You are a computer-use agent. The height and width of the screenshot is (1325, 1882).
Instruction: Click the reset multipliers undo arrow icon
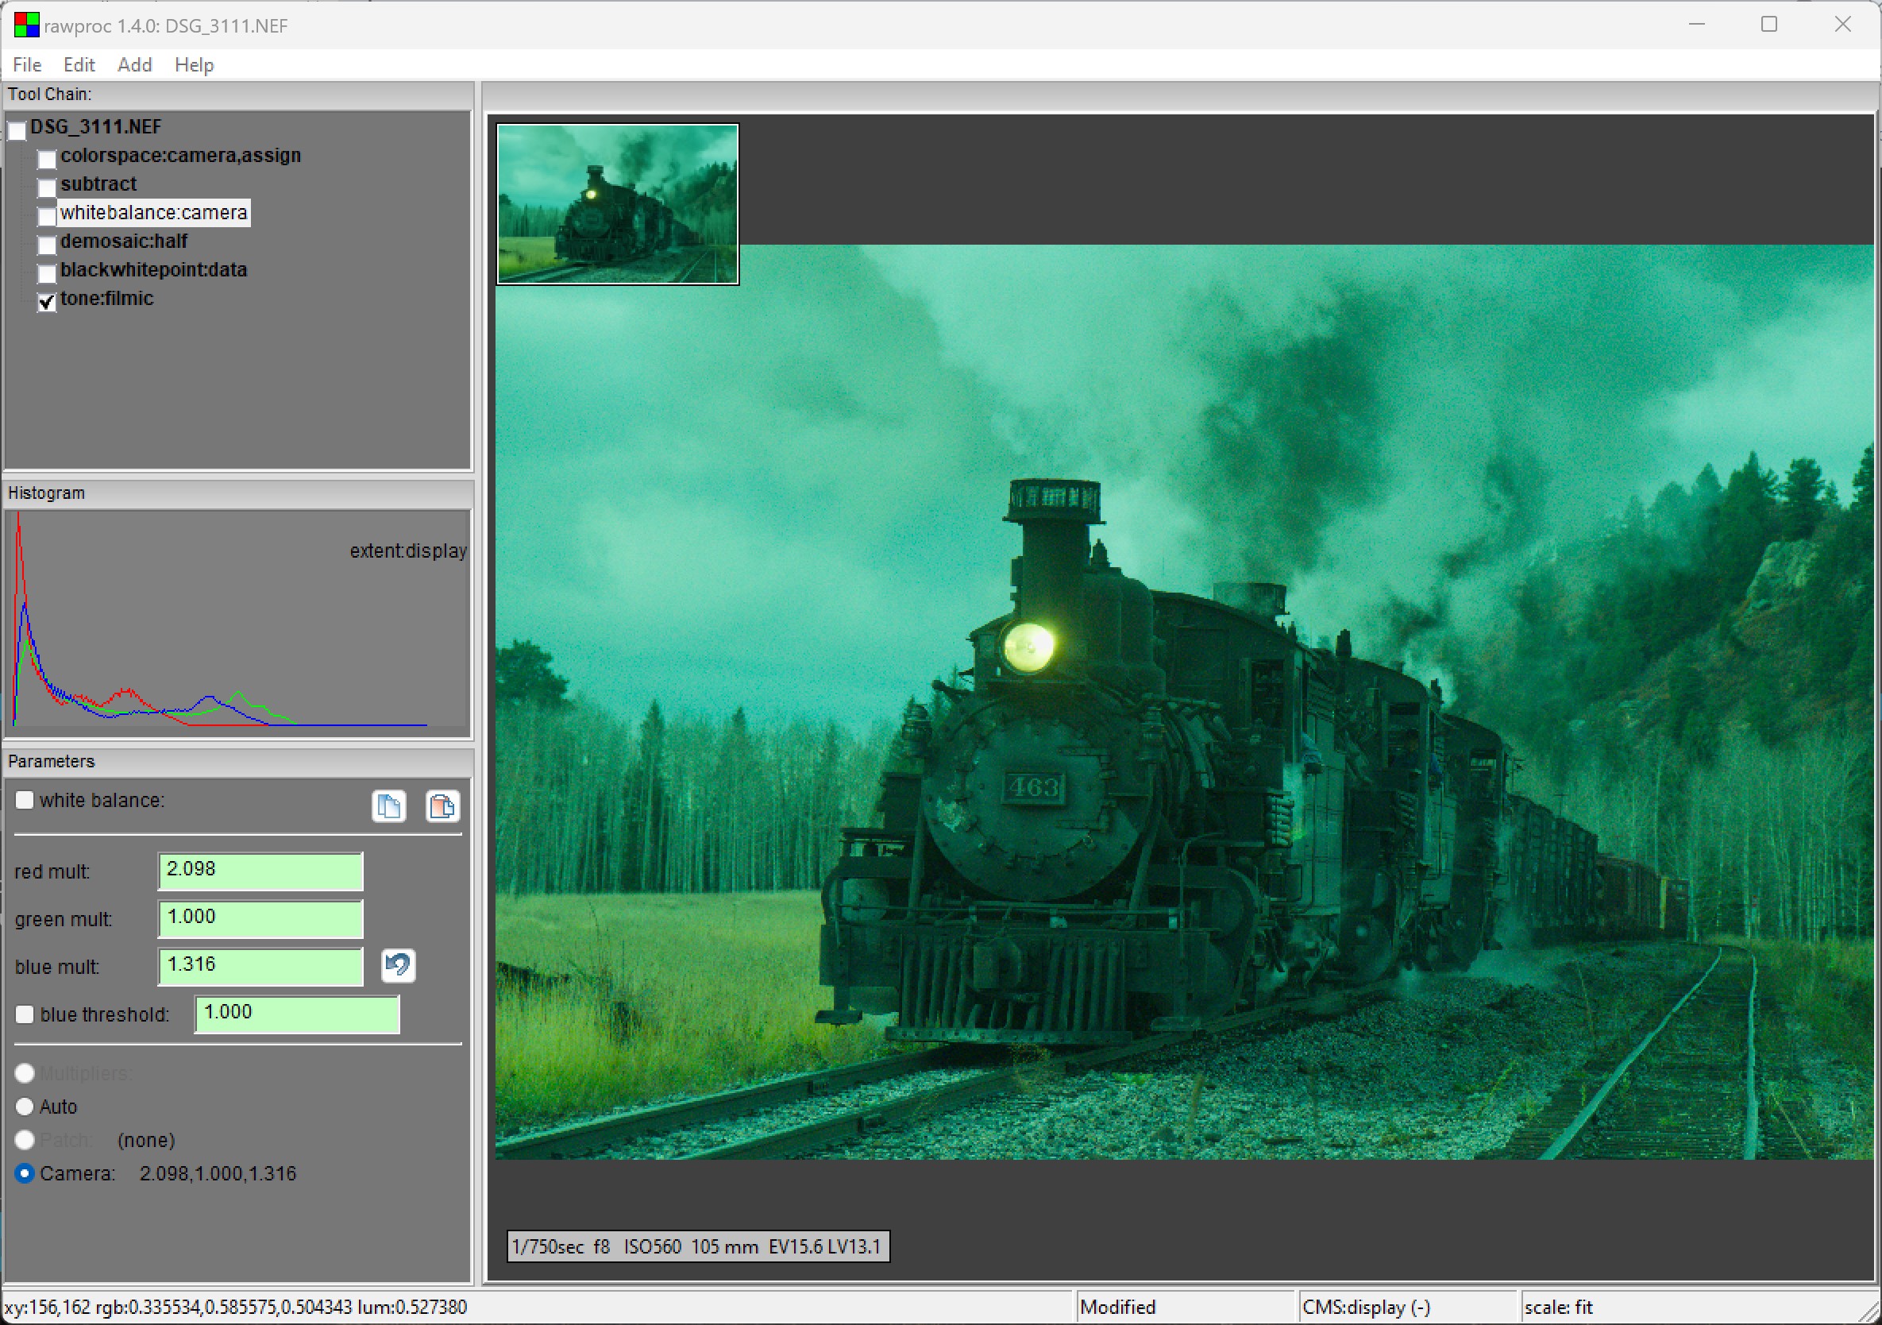coord(399,964)
